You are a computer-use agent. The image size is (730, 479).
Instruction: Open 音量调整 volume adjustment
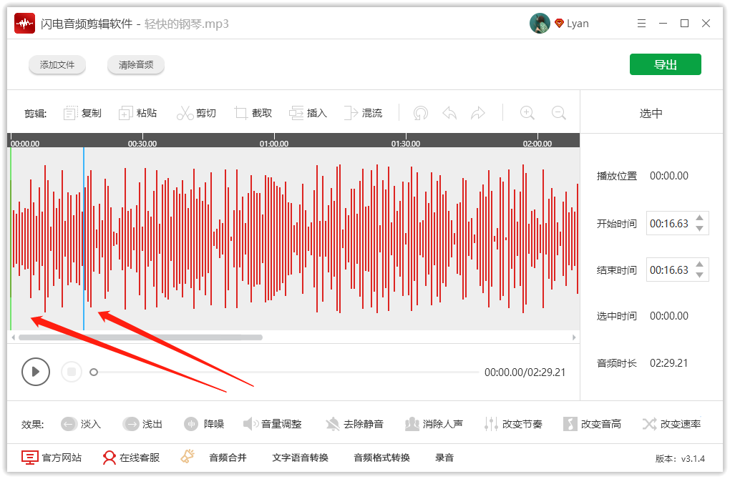coord(273,423)
